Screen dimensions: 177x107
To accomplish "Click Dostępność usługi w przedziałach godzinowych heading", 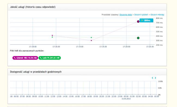I will coord(36,72).
